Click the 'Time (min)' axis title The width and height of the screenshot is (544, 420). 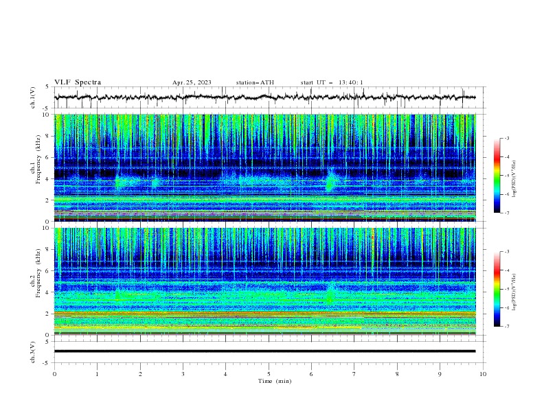[x=275, y=381]
